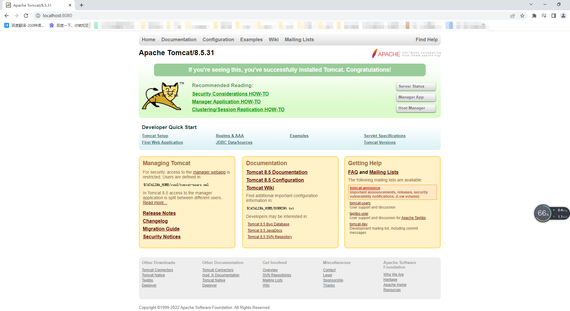Open the taglibs-user mailing list link
This screenshot has width=570, height=311.
pos(359,214)
